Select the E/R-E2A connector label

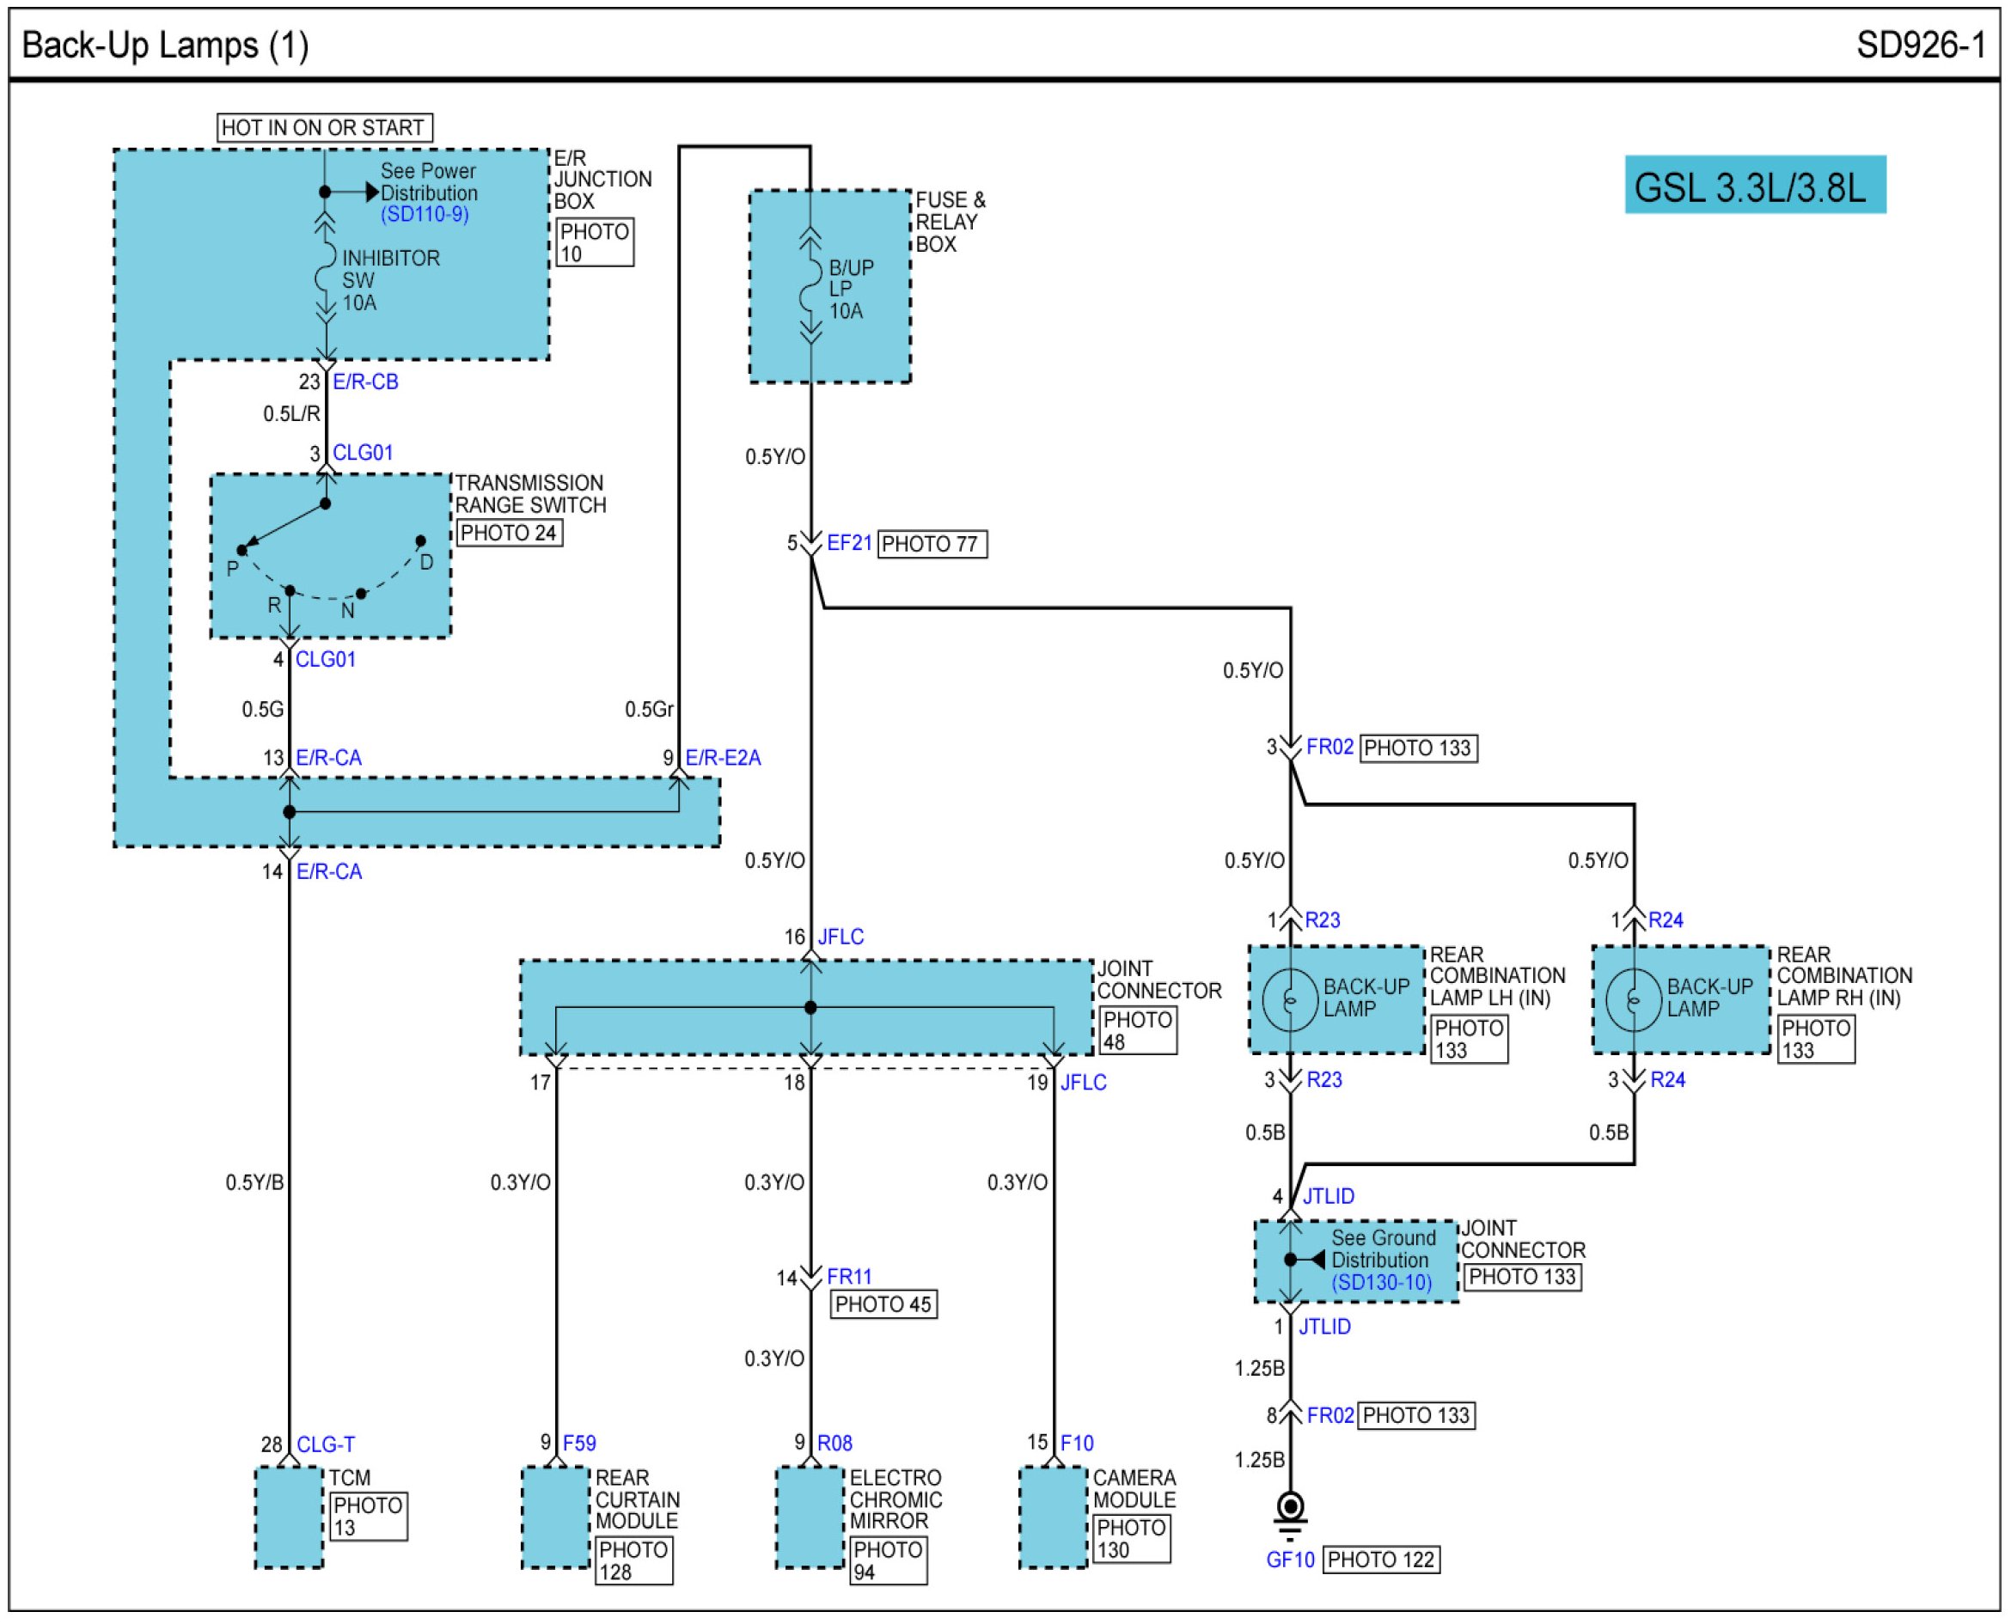723,758
